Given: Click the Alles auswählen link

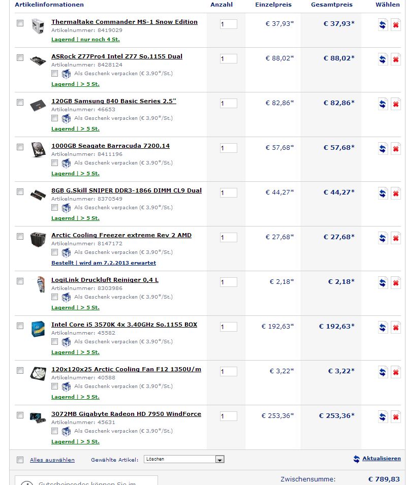Looking at the screenshot, I should coord(52,460).
